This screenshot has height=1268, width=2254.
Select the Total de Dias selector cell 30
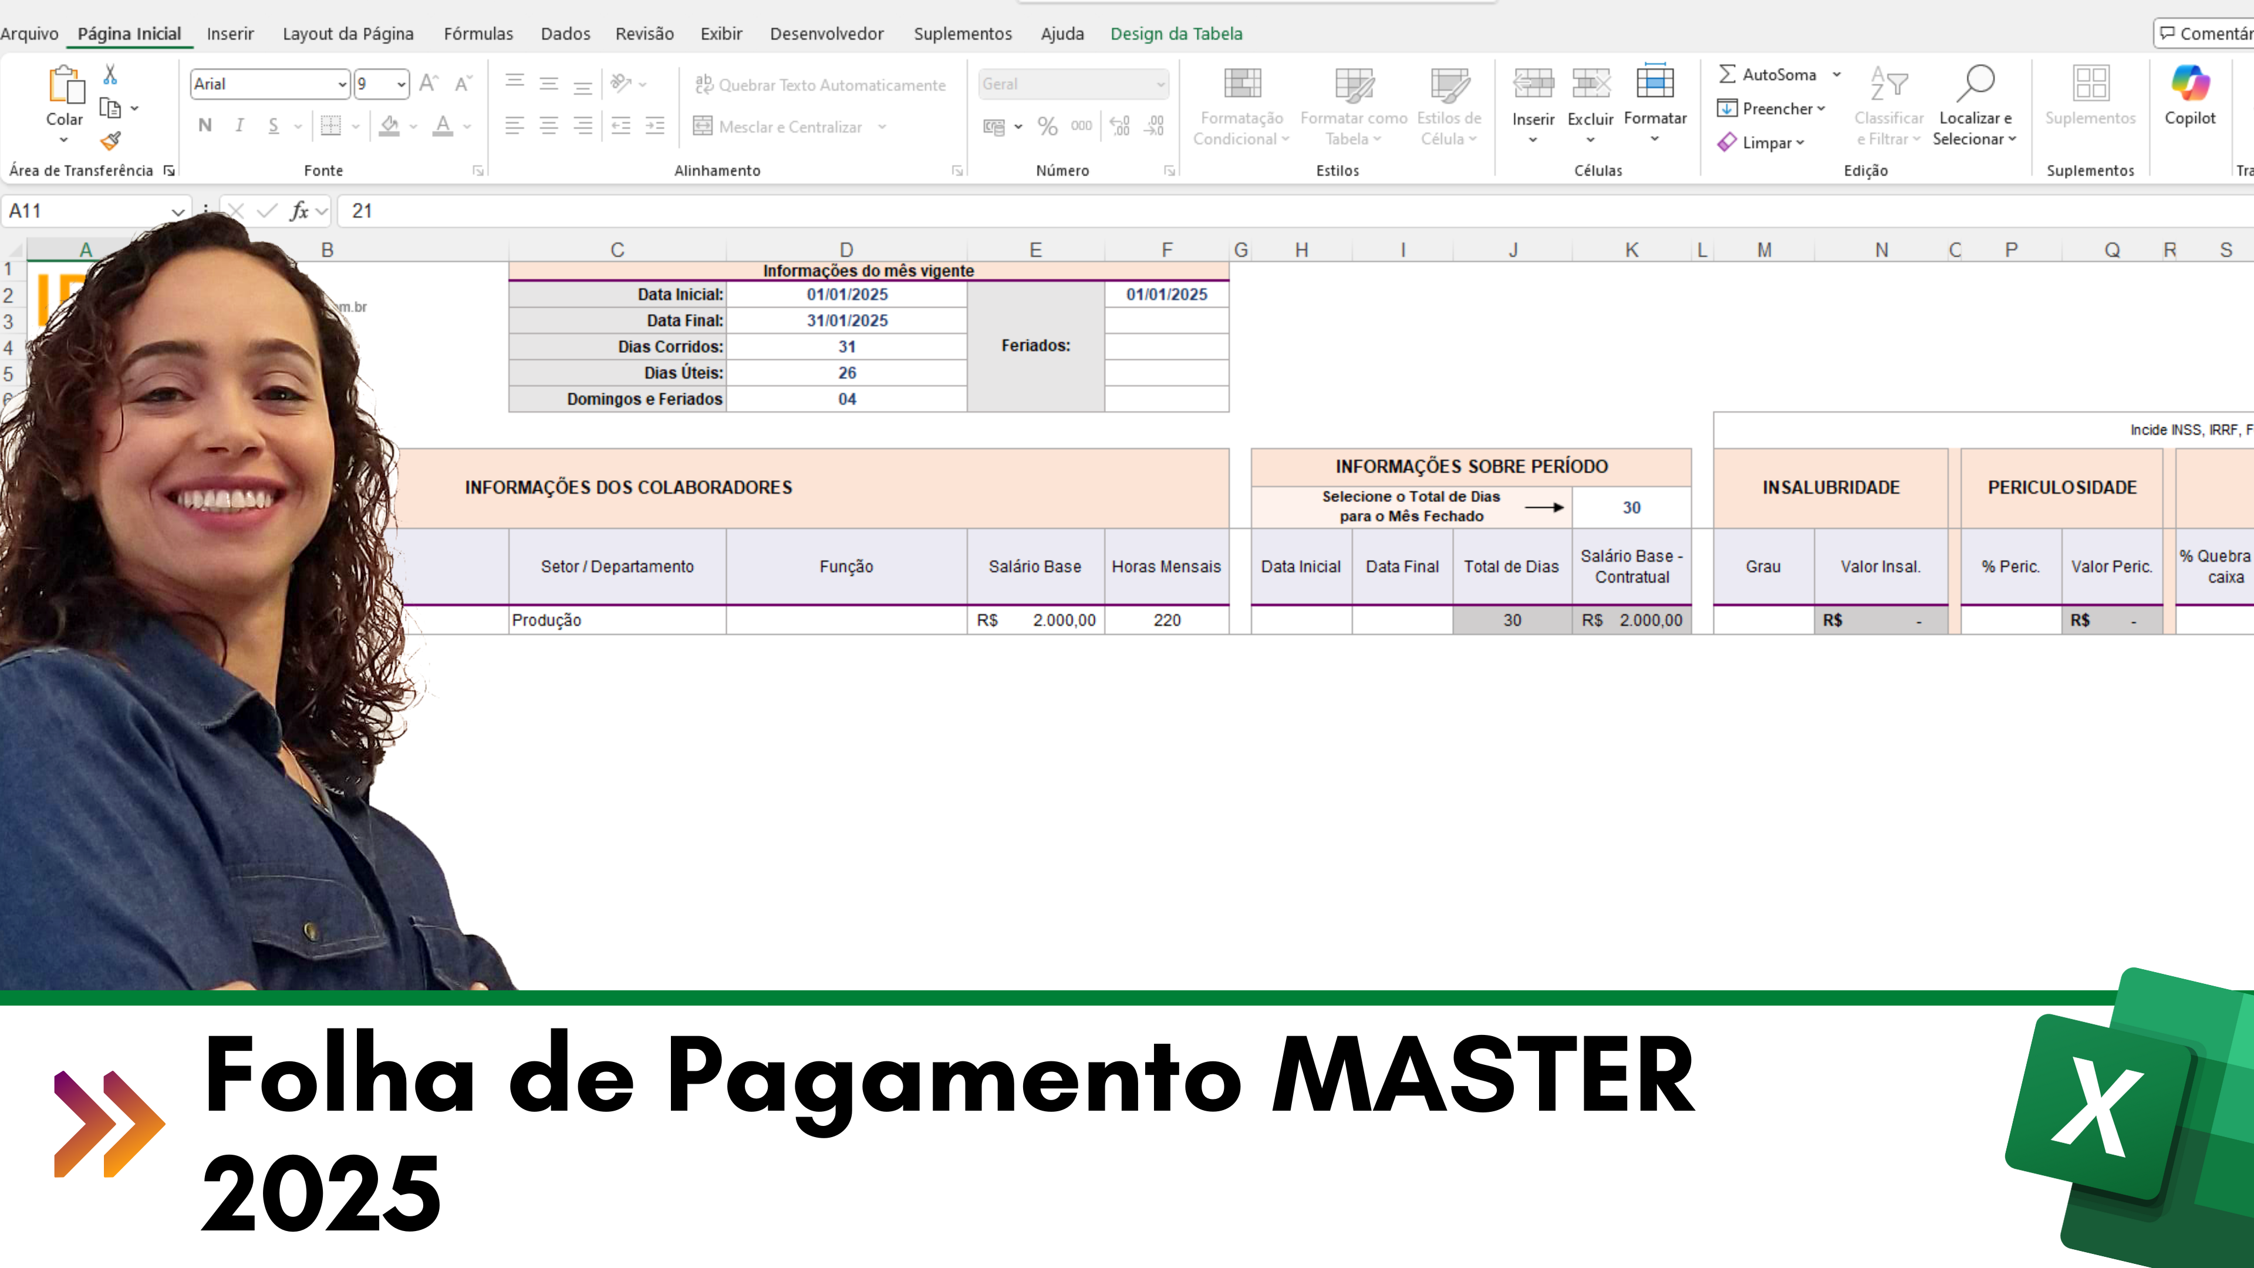tap(1631, 508)
